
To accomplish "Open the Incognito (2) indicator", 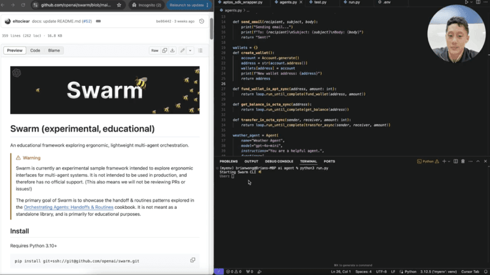I will pyautogui.click(x=147, y=5).
